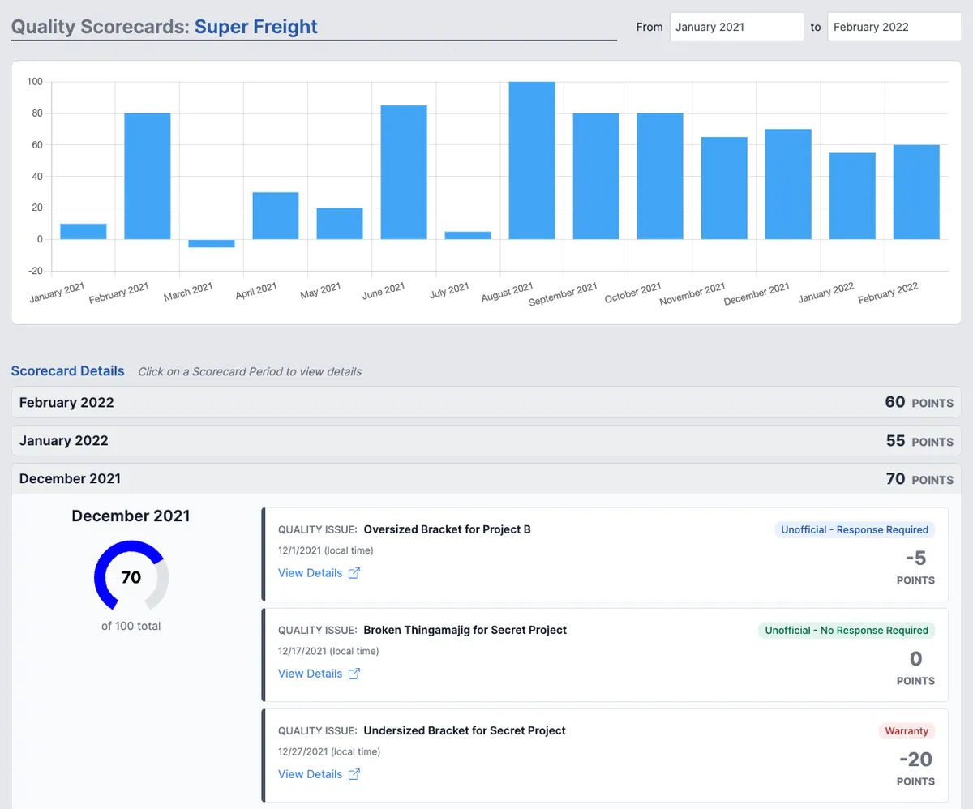Viewport: 973px width, 809px height.
Task: Click the Super Freight title text
Action: click(256, 26)
